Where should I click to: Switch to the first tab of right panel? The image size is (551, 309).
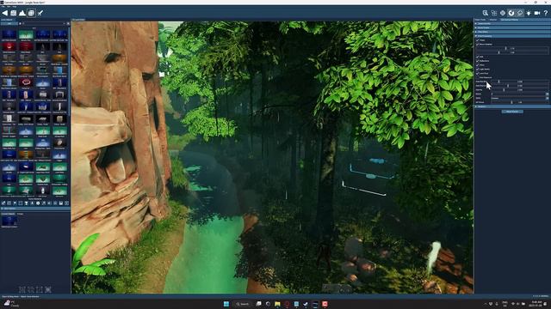click(480, 20)
